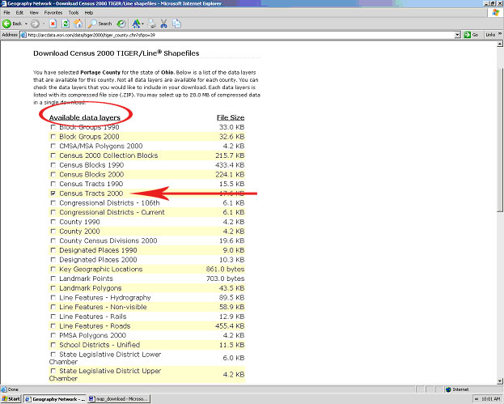Image resolution: width=504 pixels, height=404 pixels.
Task: Open the View menu
Action: click(x=34, y=13)
